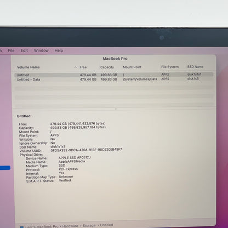Viewport: 228px width, 228px height.
Task: Sort by Free column header
Action: [83, 67]
